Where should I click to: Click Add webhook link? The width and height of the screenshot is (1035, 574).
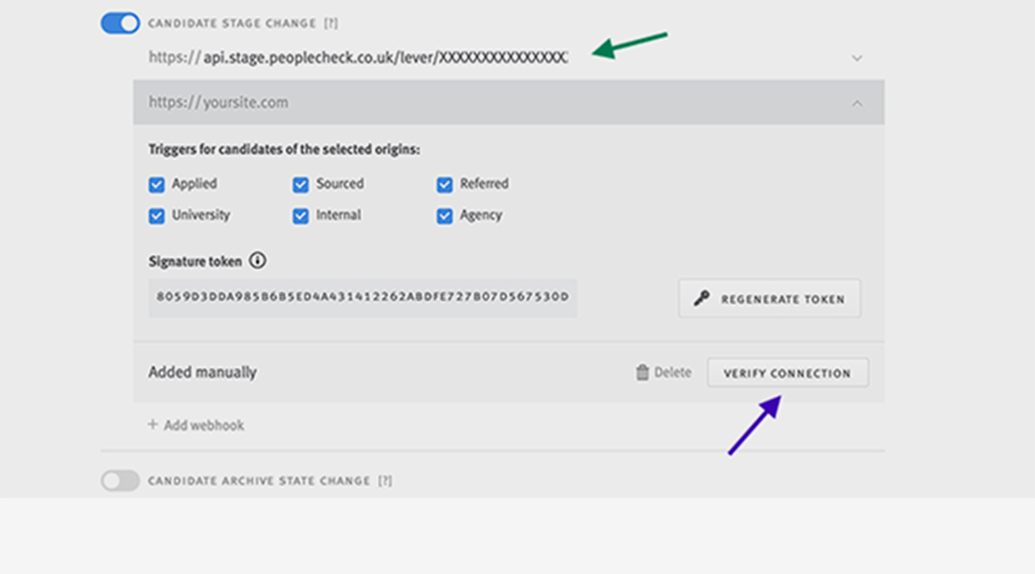click(197, 425)
